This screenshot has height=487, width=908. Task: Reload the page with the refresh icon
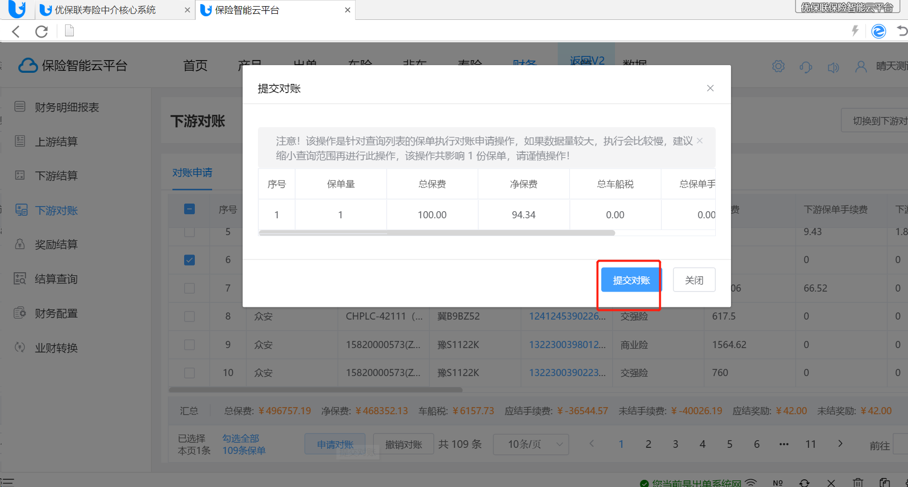[x=42, y=32]
